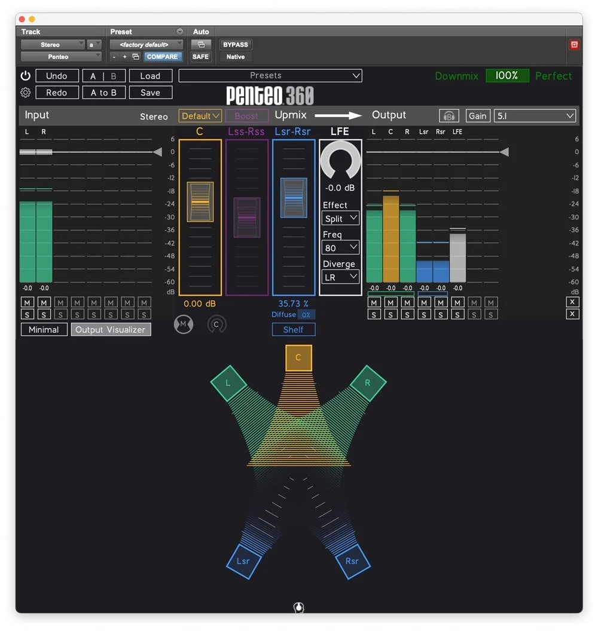The image size is (598, 631).
Task: Switch to Output Visualizer view
Action: click(x=111, y=330)
